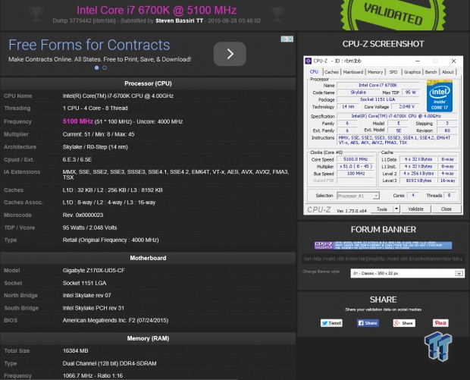Screen dimensions: 470x380
Task: Click the Dump 3779442 [rbm1bb] text
Action: [84, 20]
